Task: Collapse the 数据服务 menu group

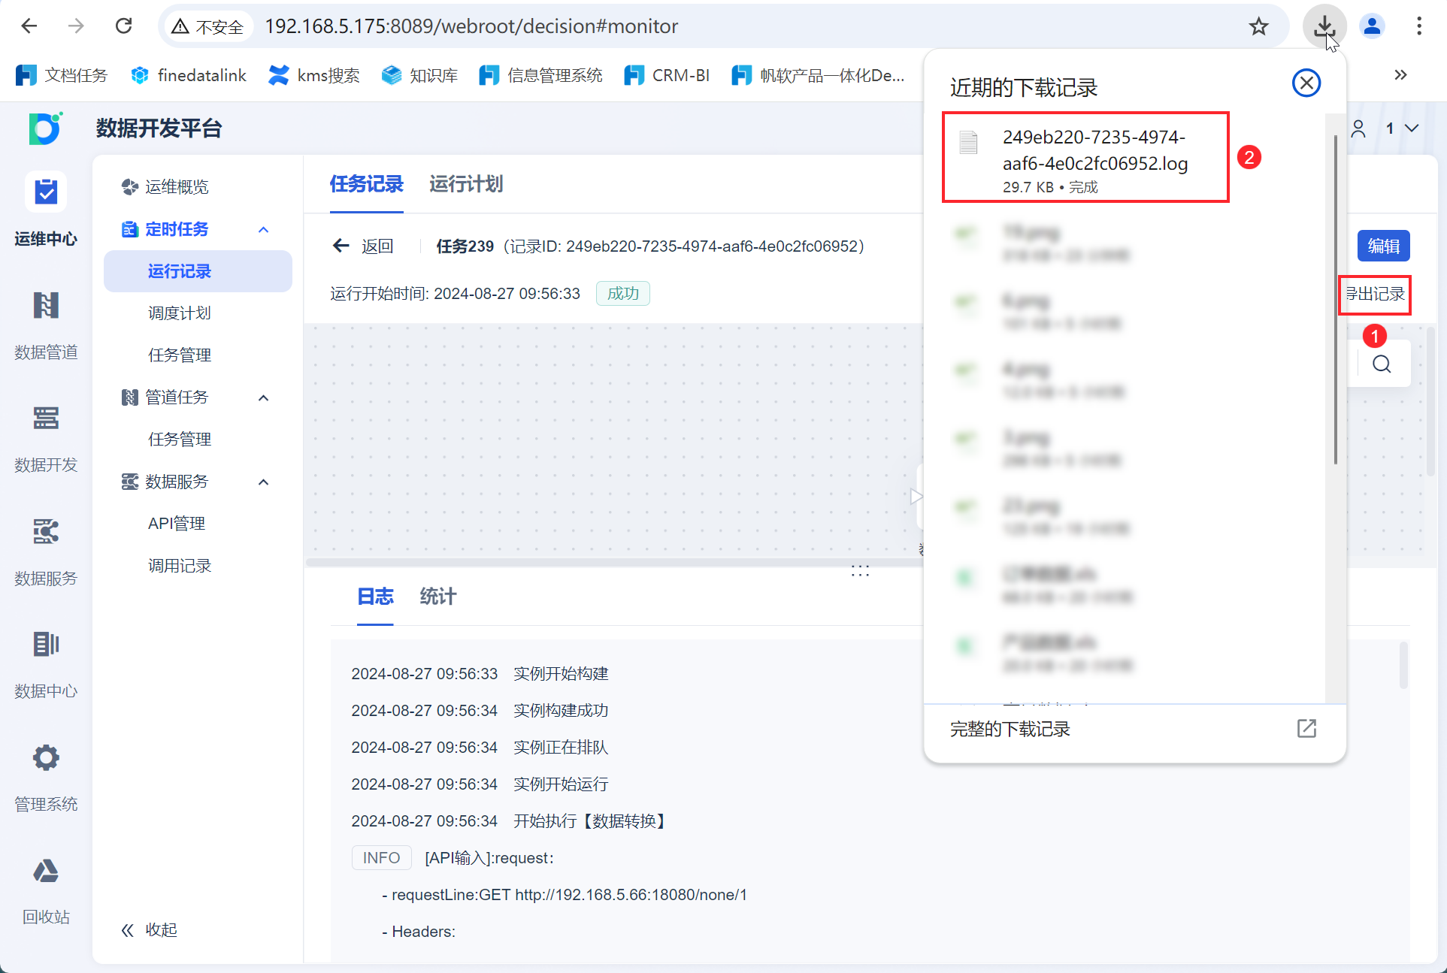Action: [x=263, y=482]
